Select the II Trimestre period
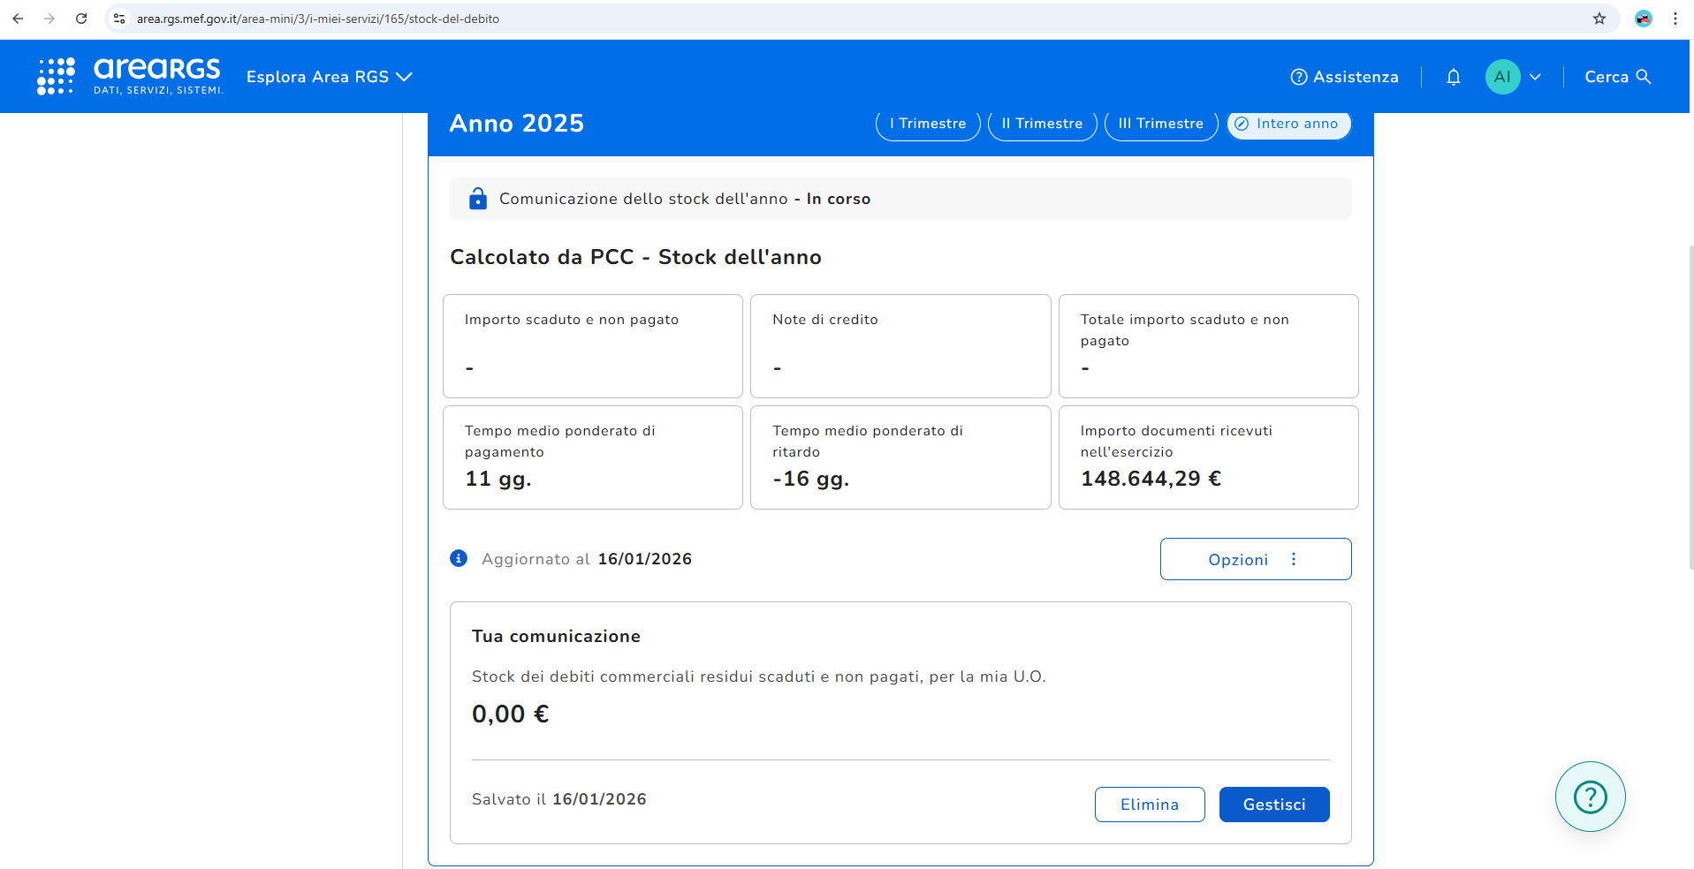The image size is (1694, 869). tap(1042, 124)
